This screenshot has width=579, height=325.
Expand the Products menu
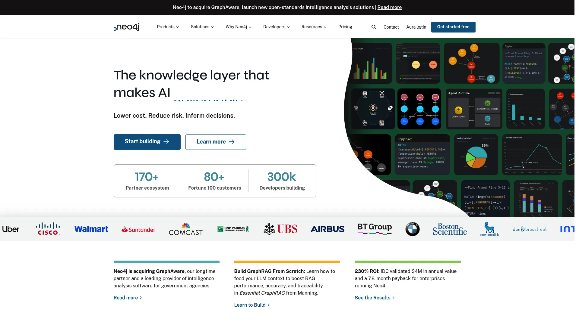(x=168, y=27)
